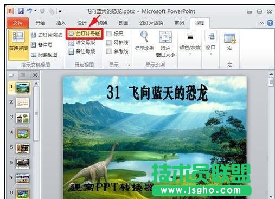This screenshot has width=275, height=199.
Task: Select slide 4 thumbnail
Action: click(23, 133)
